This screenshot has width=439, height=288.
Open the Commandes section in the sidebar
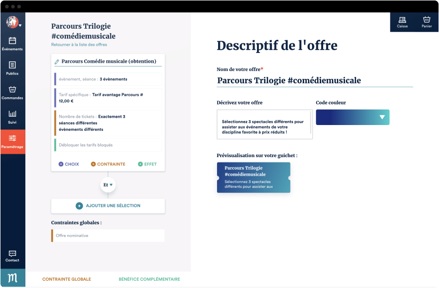coord(13,92)
